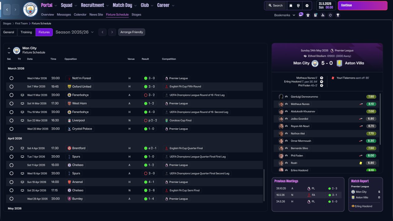Click the fixture list vertical scrollbar
The image size is (393, 221).
(x=264, y=185)
